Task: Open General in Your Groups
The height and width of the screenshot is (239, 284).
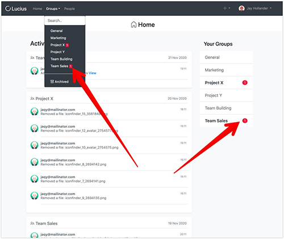Action: [x=226, y=57]
